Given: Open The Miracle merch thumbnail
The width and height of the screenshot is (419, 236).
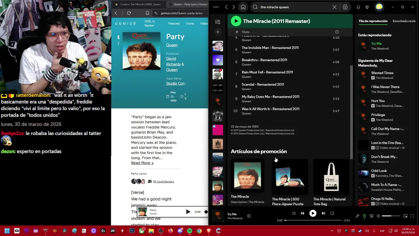Looking at the screenshot, I should click(247, 176).
